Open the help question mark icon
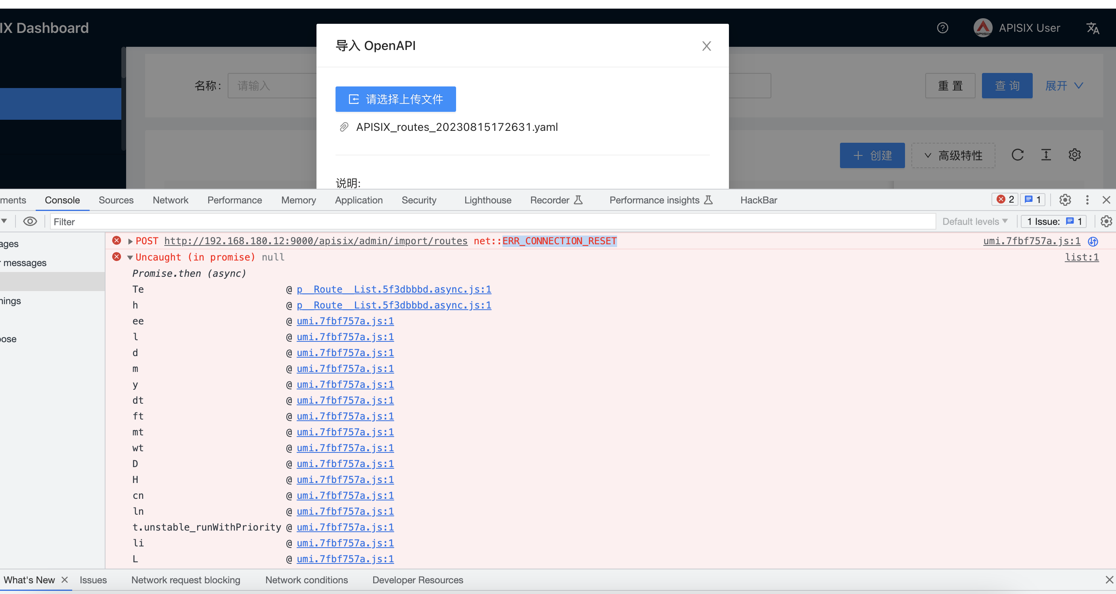The width and height of the screenshot is (1116, 594). pos(943,28)
